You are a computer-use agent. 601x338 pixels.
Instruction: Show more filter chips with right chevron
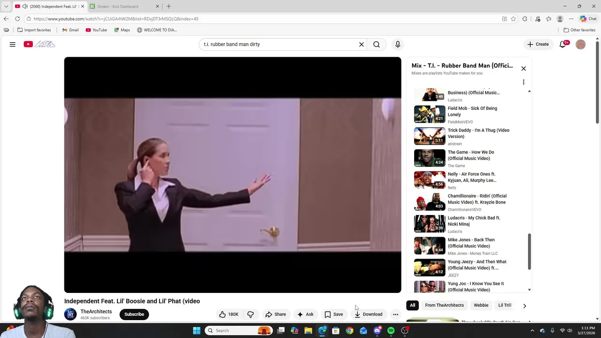(x=524, y=306)
